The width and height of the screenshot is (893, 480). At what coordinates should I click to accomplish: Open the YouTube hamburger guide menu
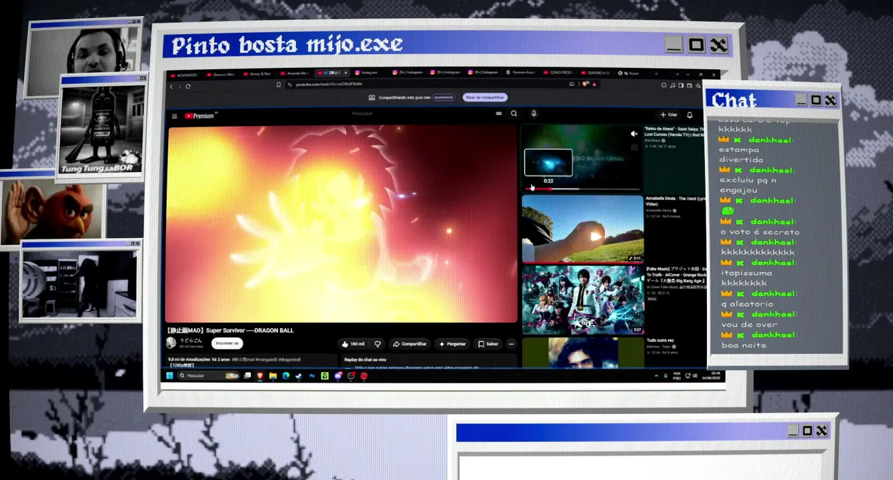[x=175, y=116]
